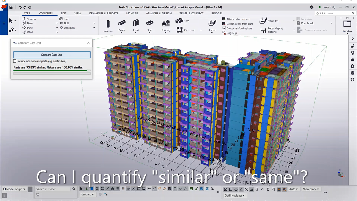
Task: Open the VIEW ribbon tab
Action: pos(78,14)
